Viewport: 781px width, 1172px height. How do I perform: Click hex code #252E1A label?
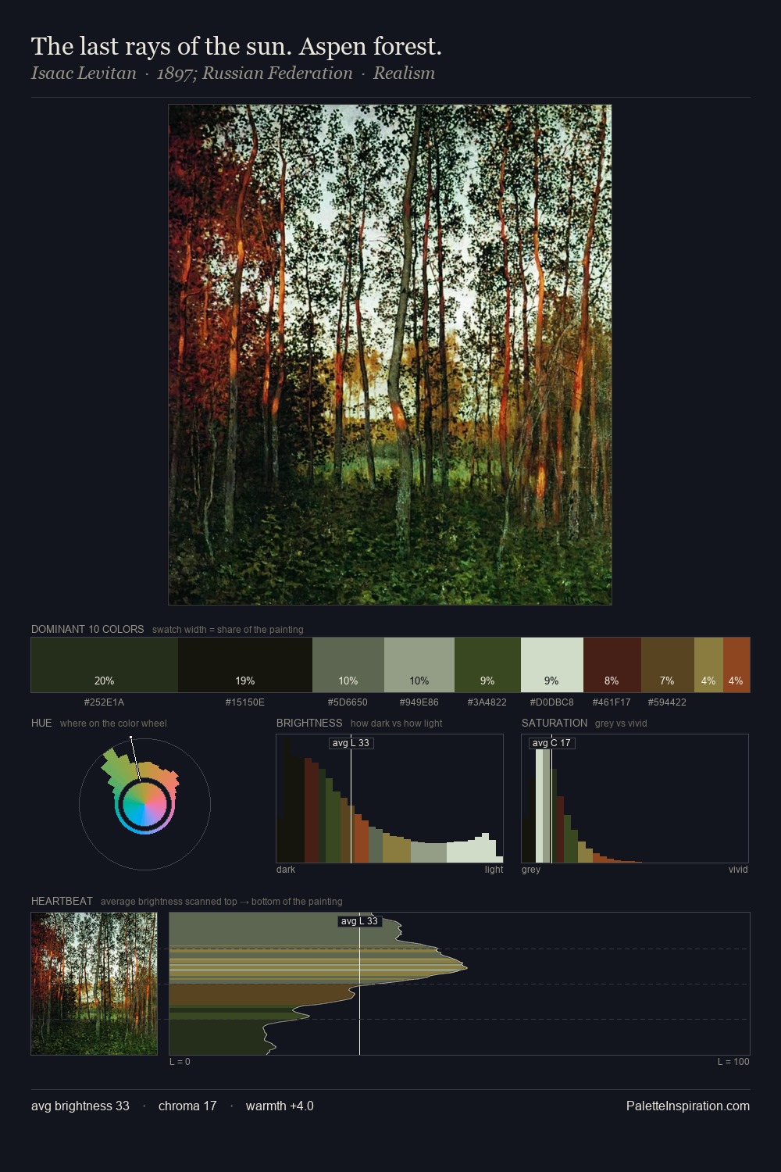pyautogui.click(x=104, y=702)
